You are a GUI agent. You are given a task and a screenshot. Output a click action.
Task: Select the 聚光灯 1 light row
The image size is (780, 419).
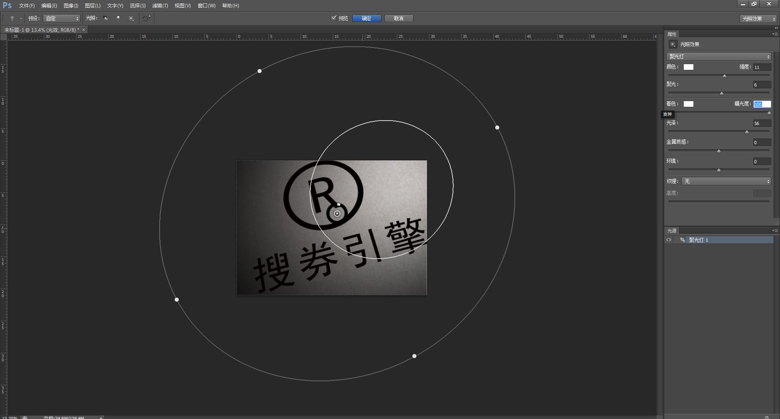(719, 240)
